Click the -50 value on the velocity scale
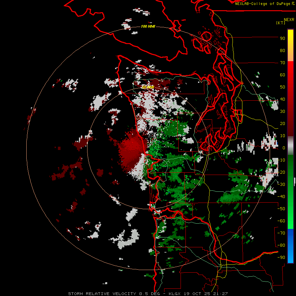Viewport: 296px width, 296px height. coord(281,209)
